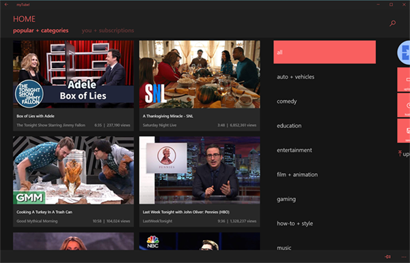Select the how-to + style category
The width and height of the screenshot is (410, 263).
[x=295, y=223]
